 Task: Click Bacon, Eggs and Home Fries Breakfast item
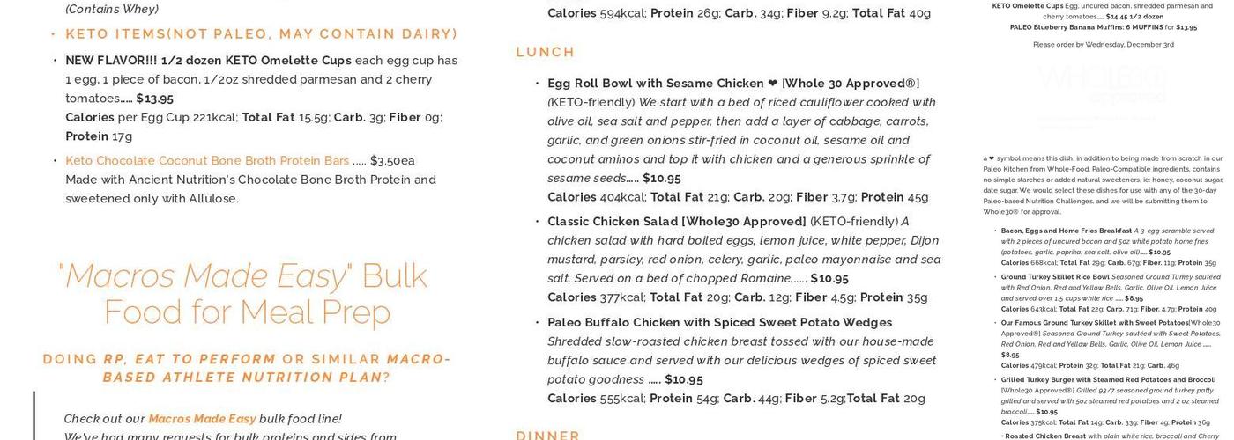(1066, 231)
